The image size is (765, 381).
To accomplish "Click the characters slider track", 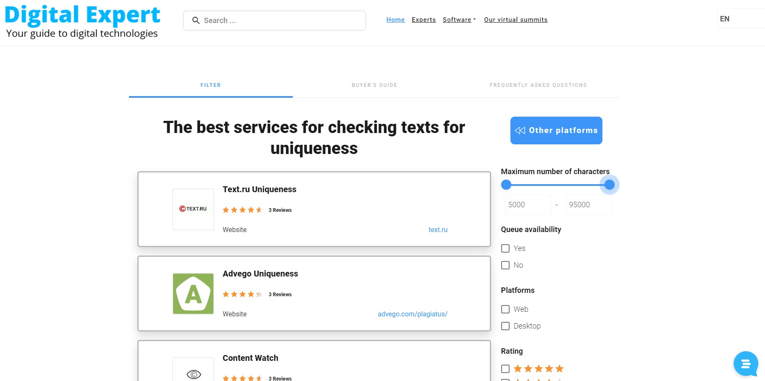I will [x=558, y=185].
